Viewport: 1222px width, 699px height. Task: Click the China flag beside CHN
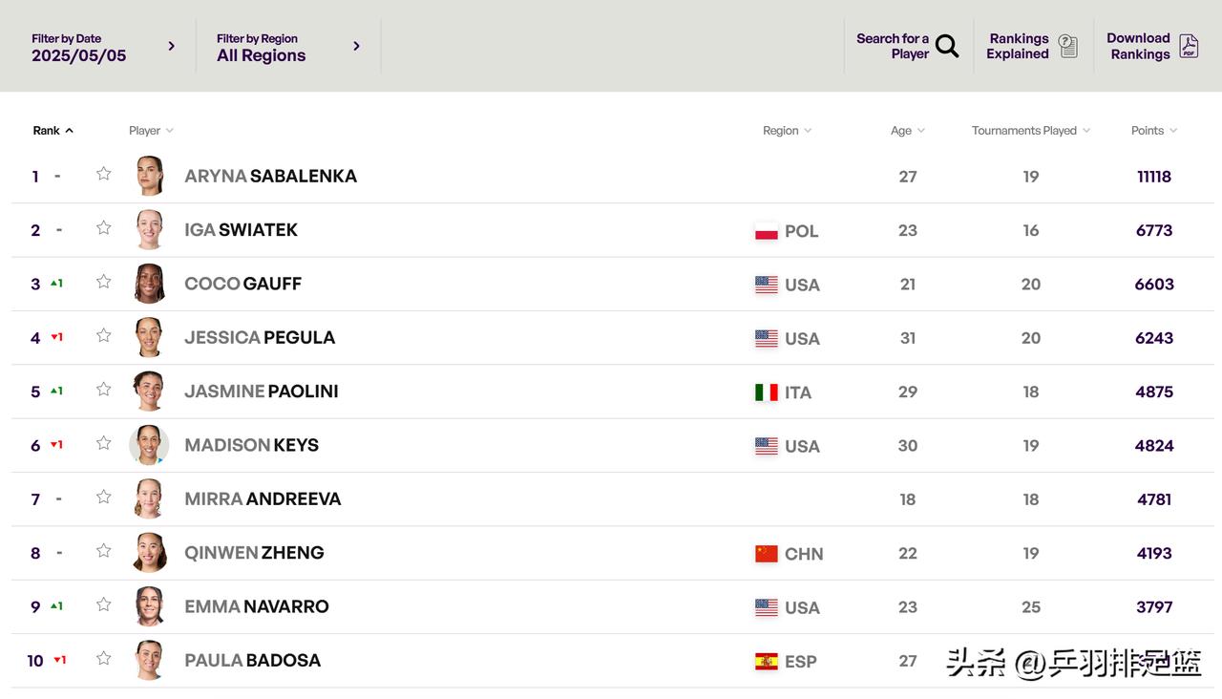tap(766, 554)
